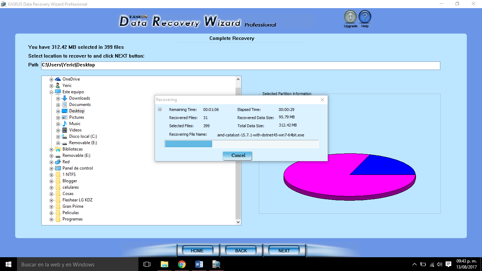Expand the Programas folder node

pos(52,219)
